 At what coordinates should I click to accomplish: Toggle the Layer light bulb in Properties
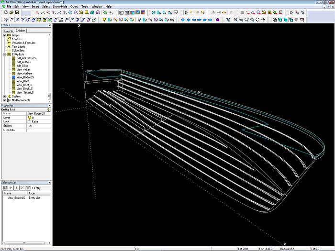pos(29,117)
